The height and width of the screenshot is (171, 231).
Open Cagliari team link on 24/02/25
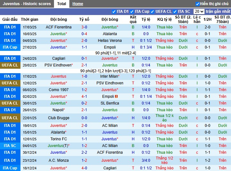pos(59,58)
